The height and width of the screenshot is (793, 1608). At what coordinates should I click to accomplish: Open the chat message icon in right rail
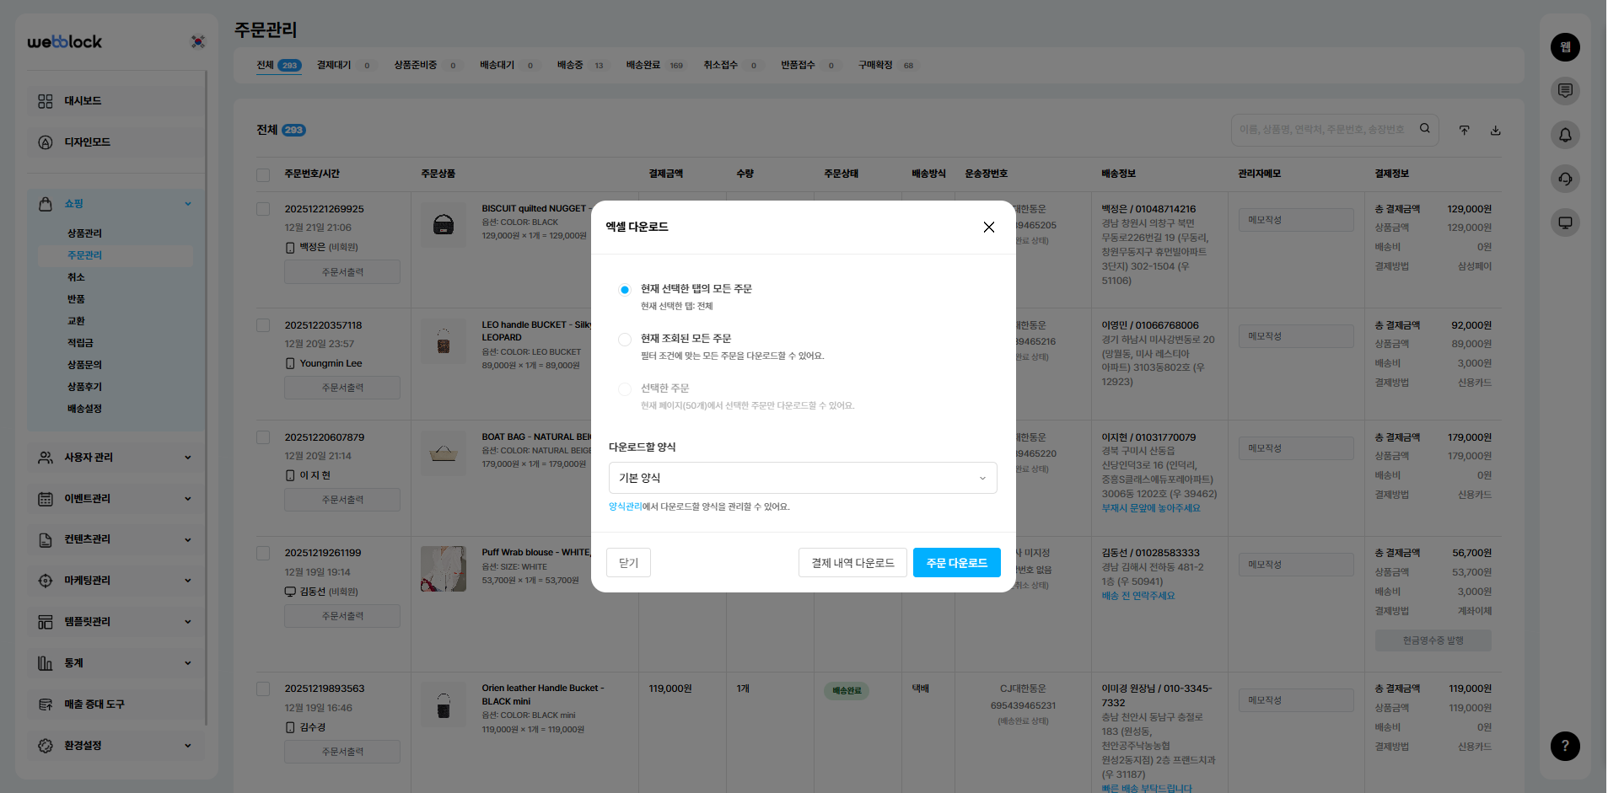[1565, 91]
